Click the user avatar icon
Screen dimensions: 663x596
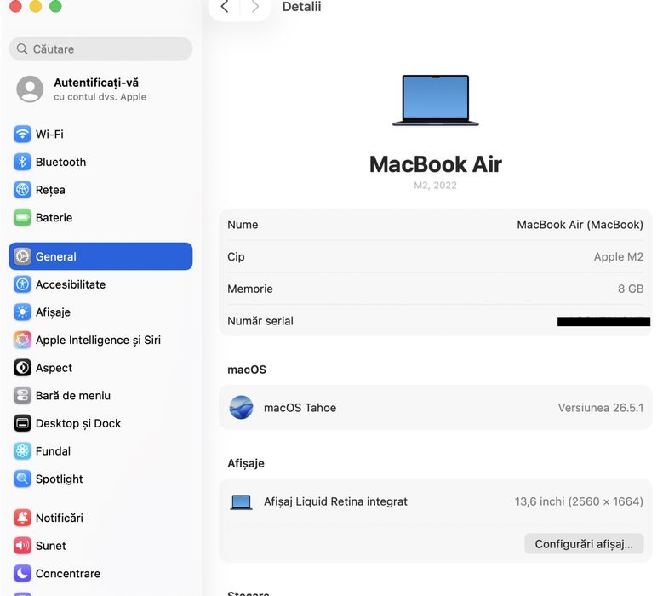[30, 89]
